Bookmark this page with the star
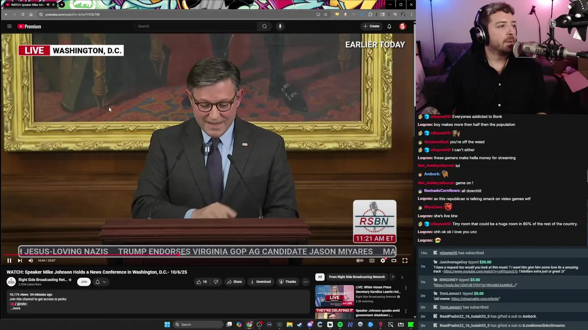 click(x=326, y=14)
